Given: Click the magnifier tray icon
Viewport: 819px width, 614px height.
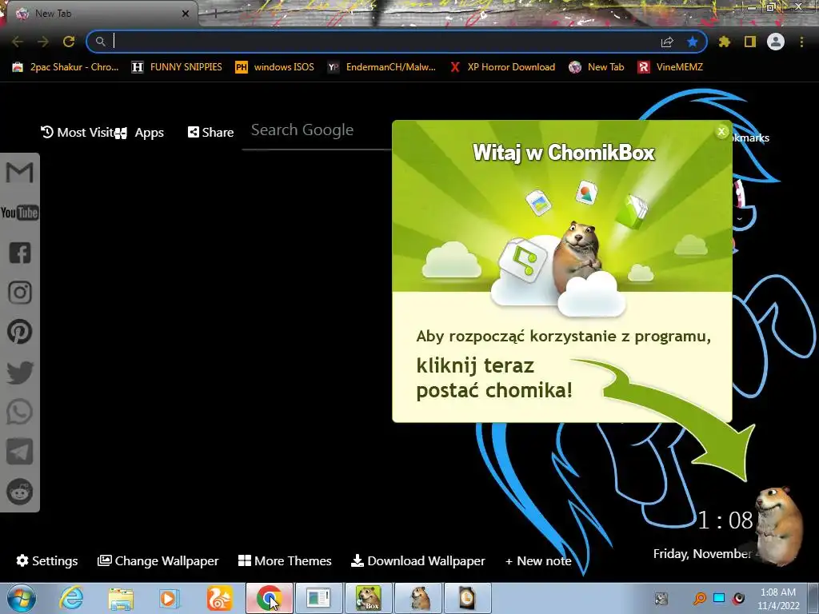Looking at the screenshot, I should (x=699, y=598).
